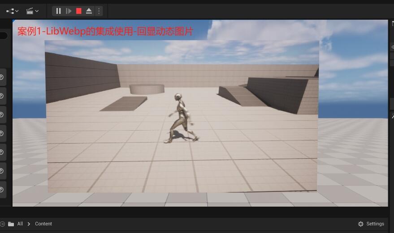The image size is (394, 233).
Task: Click the animated WebP image of the walking mannequin
Action: coord(182,116)
